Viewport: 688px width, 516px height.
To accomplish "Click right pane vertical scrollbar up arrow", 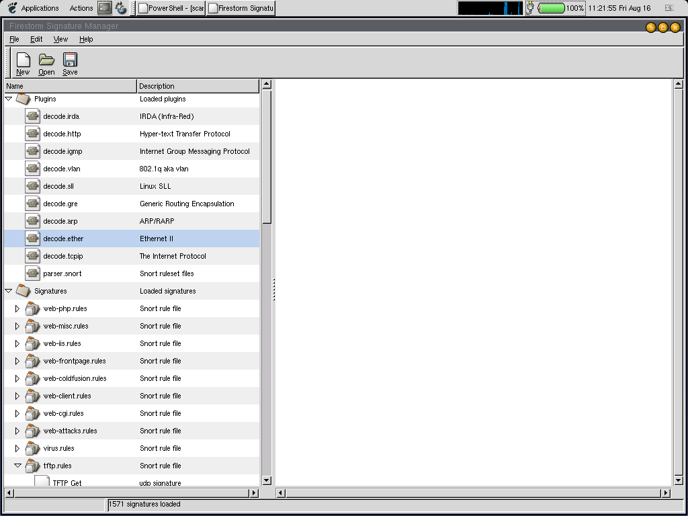I will pyautogui.click(x=678, y=84).
